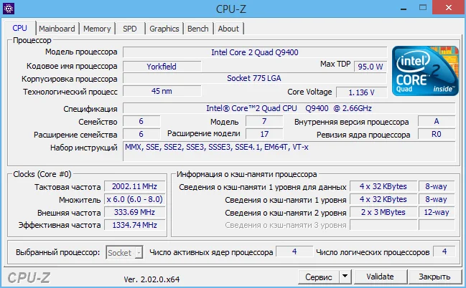466x288 pixels.
Task: Click the 95.0 W Max TDP value
Action: (371, 67)
